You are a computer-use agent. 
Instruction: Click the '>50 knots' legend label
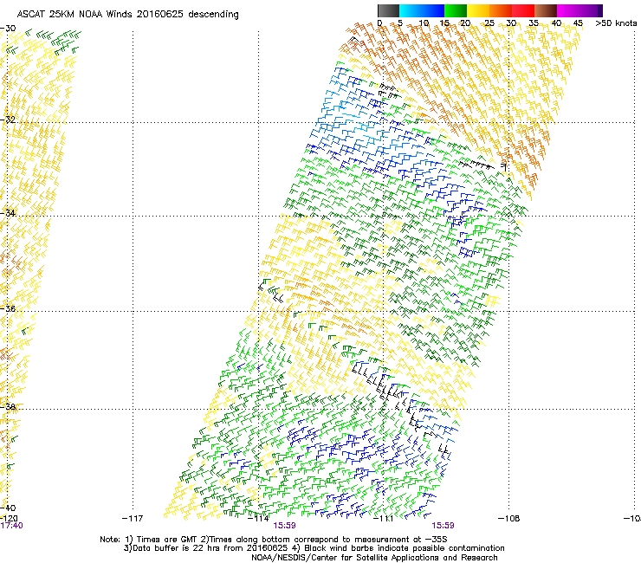tap(616, 23)
